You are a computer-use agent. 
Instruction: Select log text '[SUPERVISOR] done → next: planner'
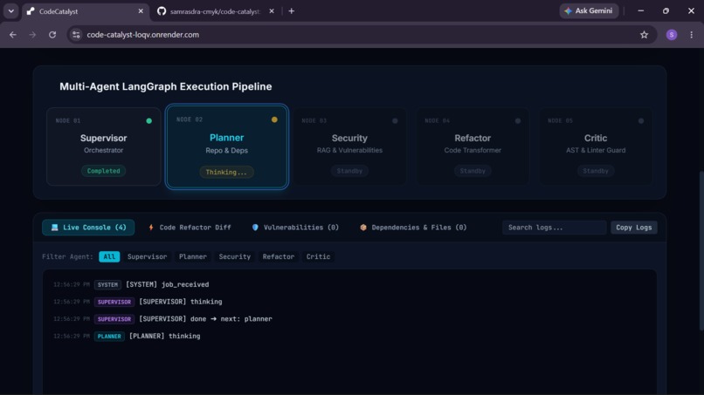[205, 319]
